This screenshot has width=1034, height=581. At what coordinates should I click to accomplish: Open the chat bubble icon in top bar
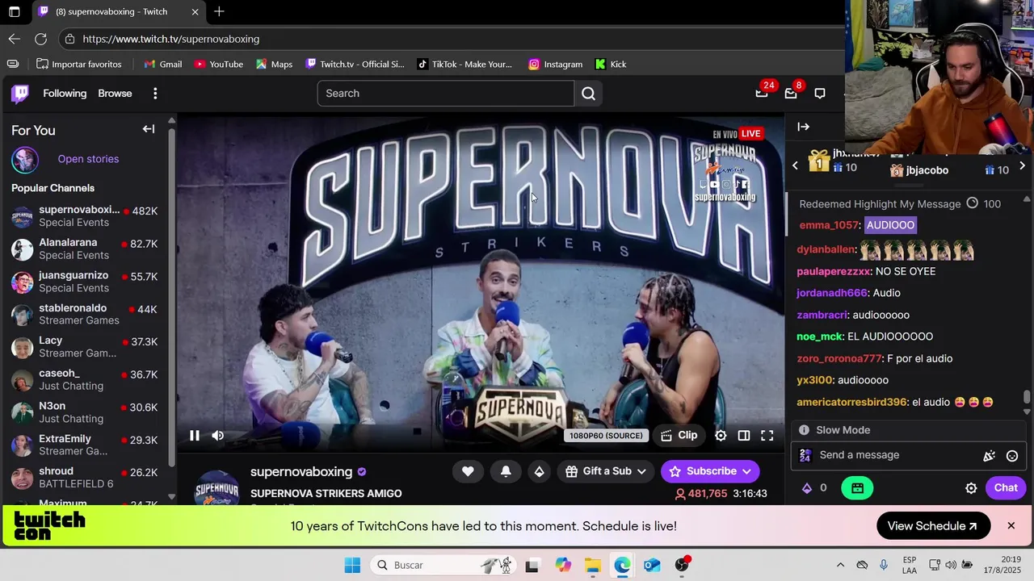pos(820,94)
